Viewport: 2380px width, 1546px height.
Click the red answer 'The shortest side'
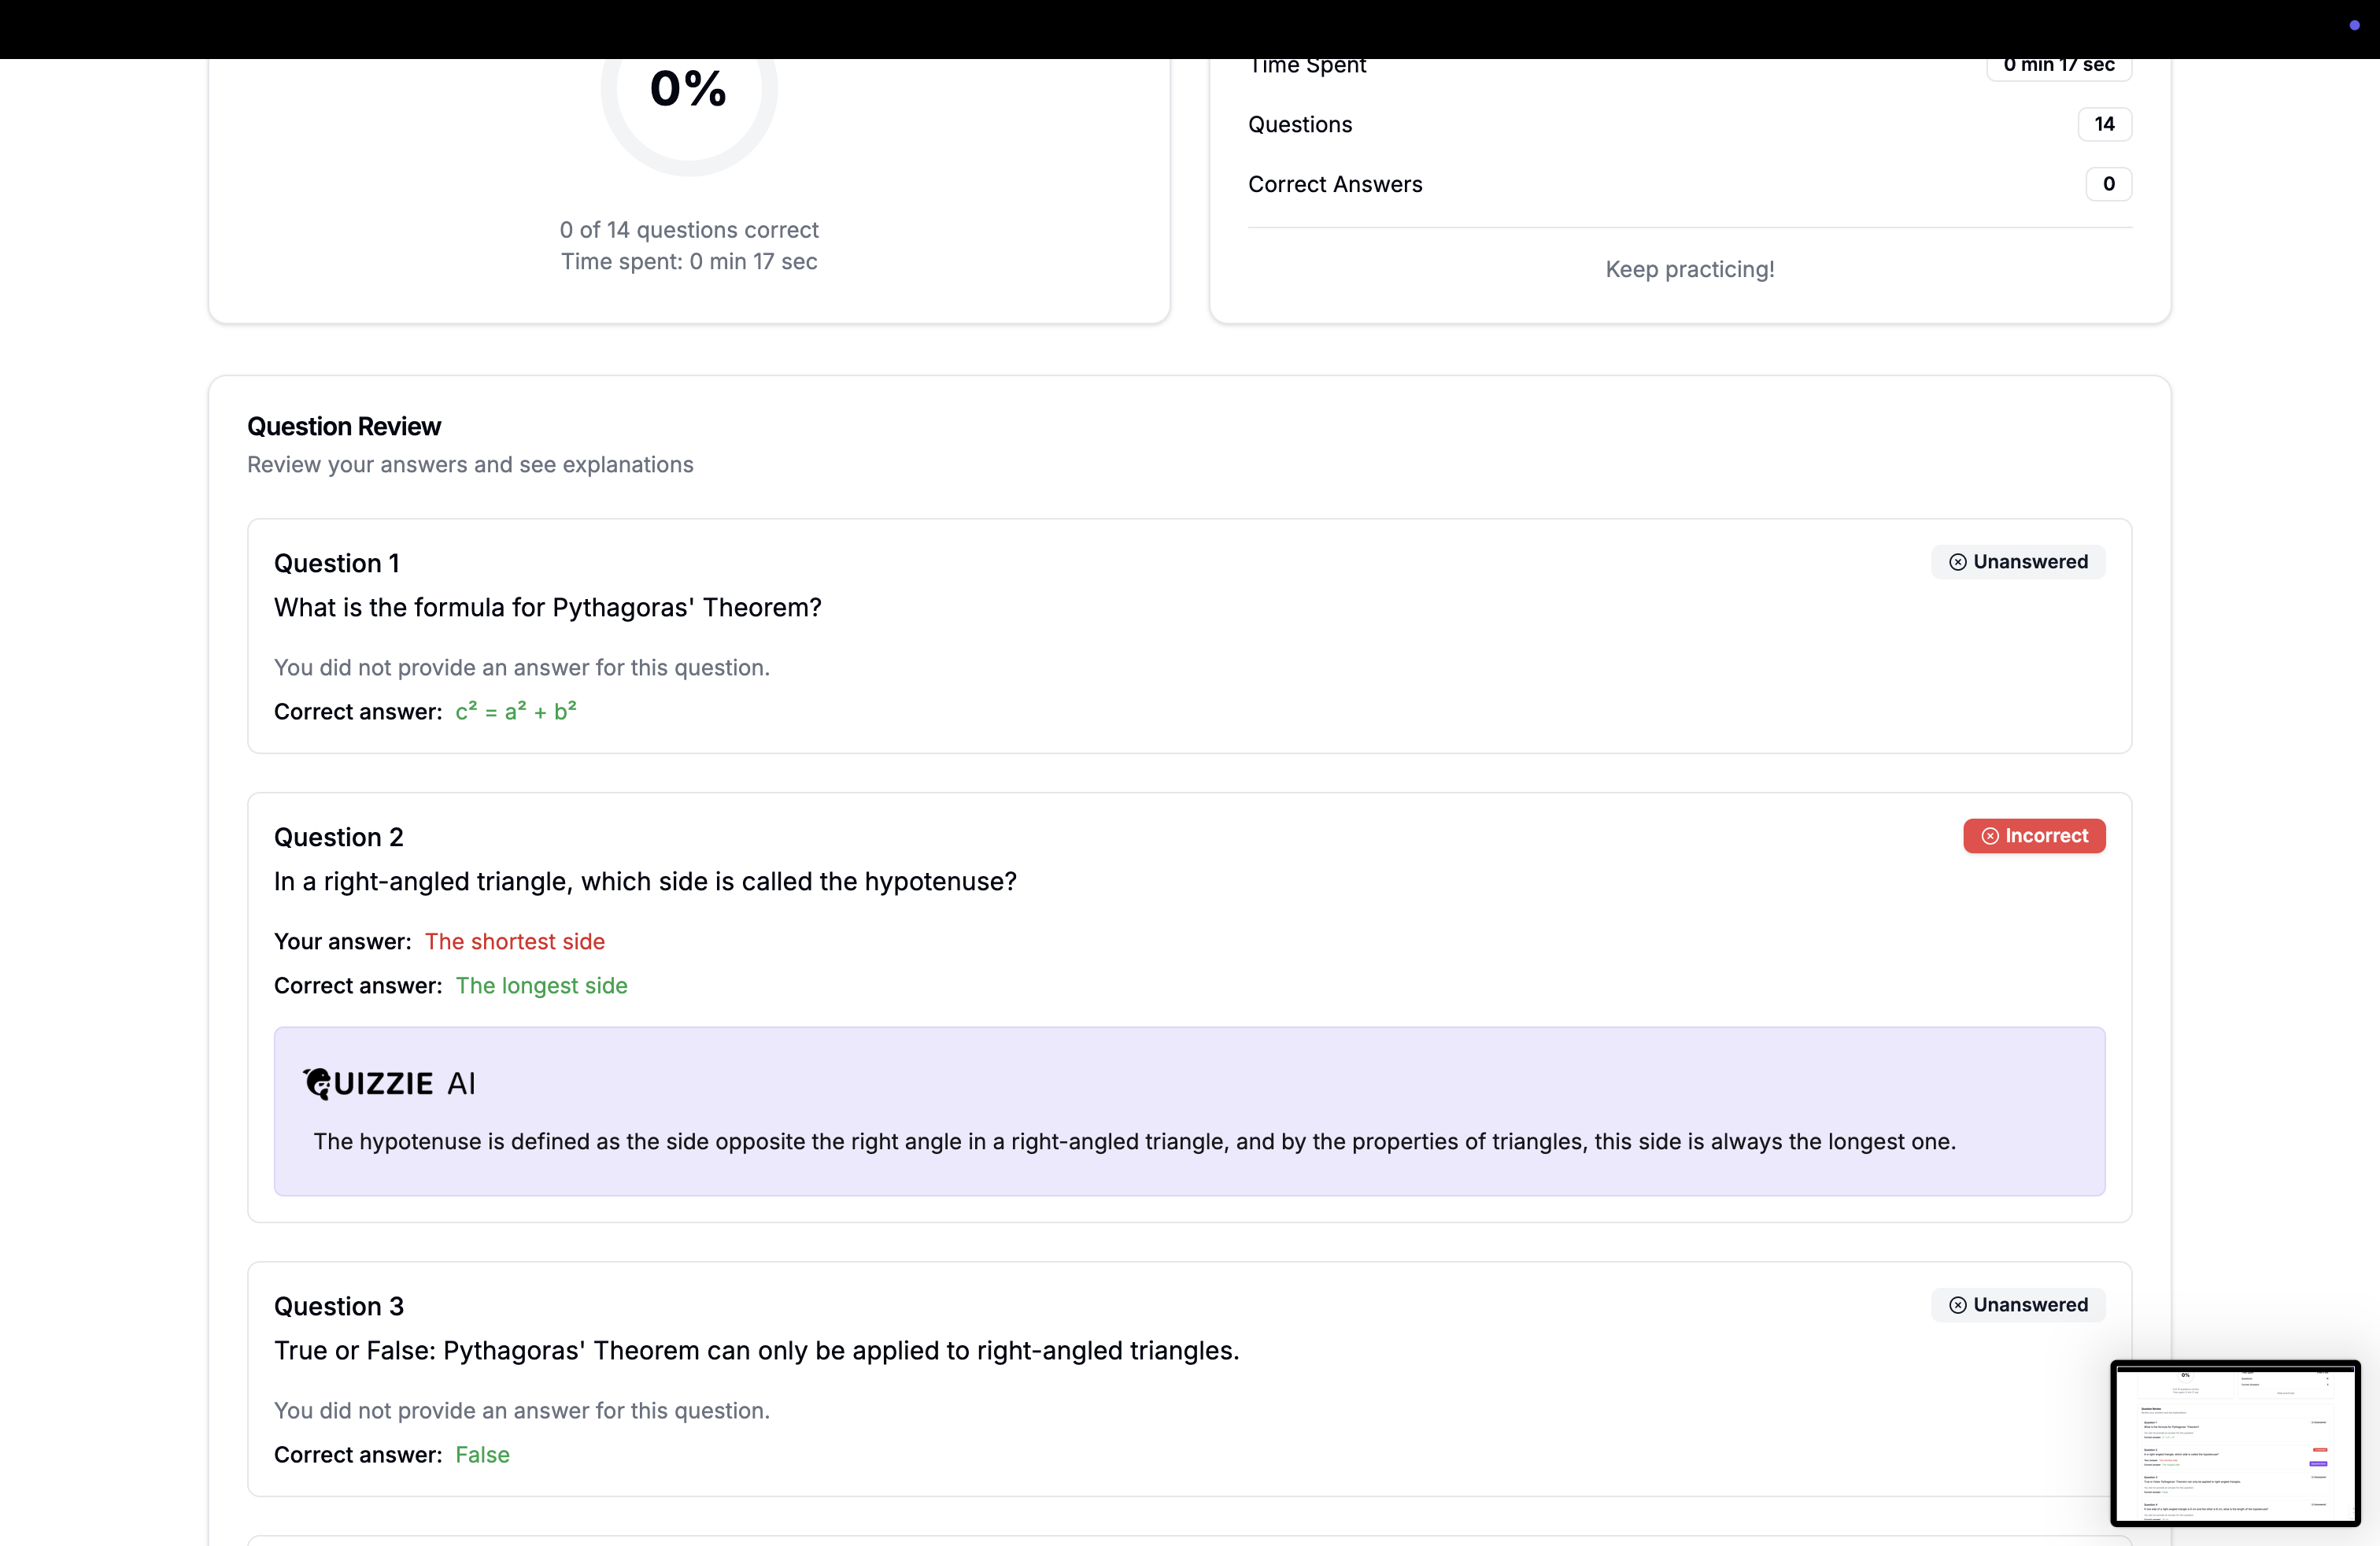pos(514,941)
